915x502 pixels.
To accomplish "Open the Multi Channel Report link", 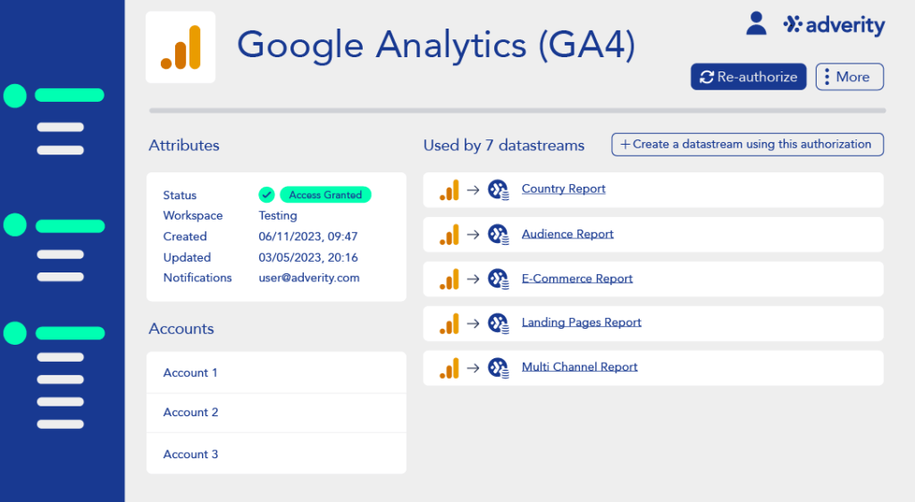I will [x=579, y=367].
